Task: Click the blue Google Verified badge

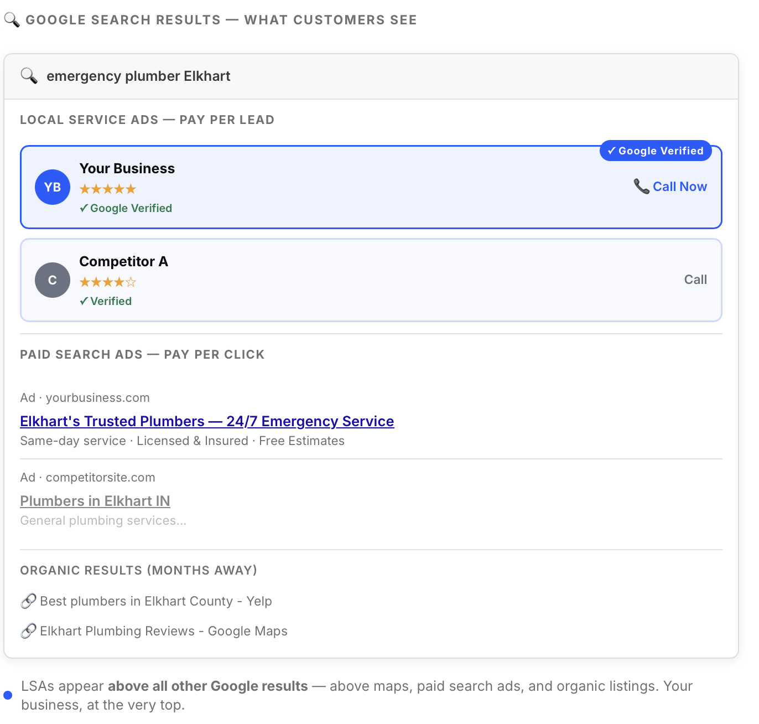Action: (655, 151)
